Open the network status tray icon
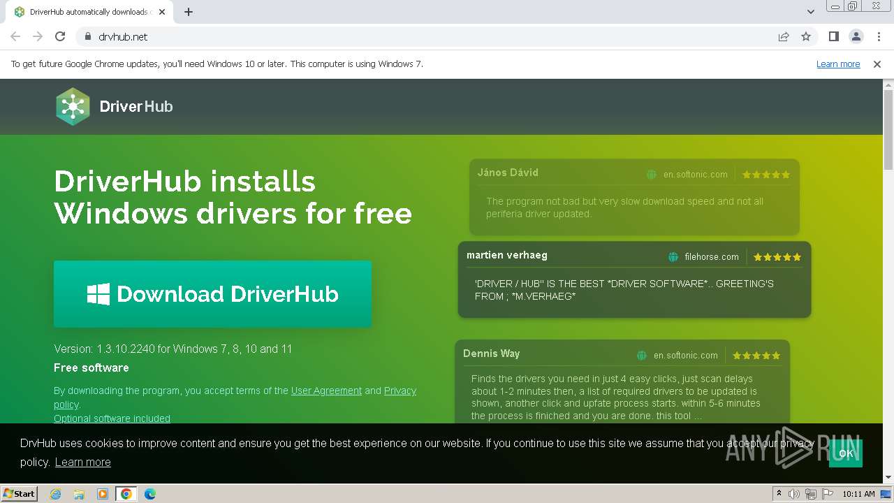Image resolution: width=894 pixels, height=503 pixels. tap(811, 494)
